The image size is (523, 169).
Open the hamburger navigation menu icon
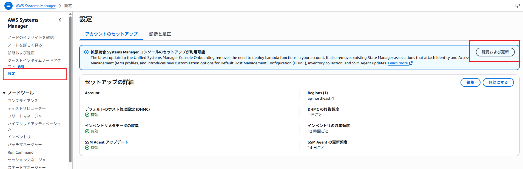point(8,5)
